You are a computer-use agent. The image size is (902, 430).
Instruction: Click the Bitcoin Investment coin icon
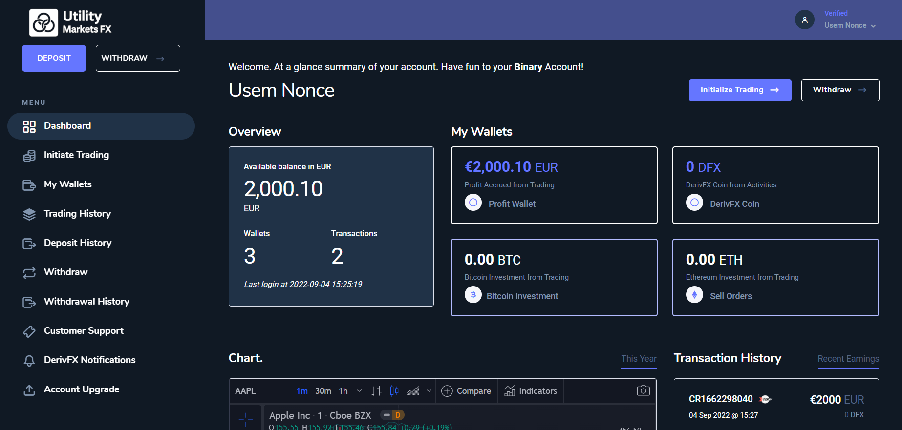[473, 295]
